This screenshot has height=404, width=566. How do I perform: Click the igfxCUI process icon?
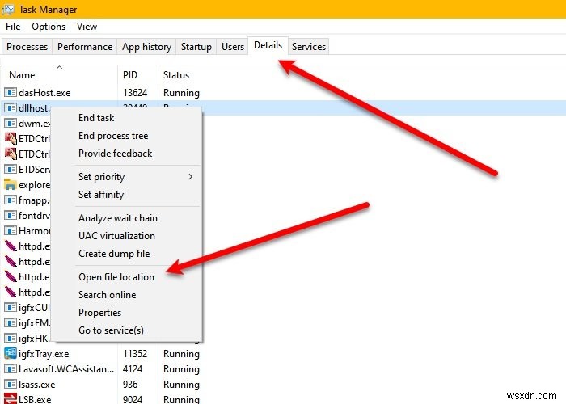11,307
